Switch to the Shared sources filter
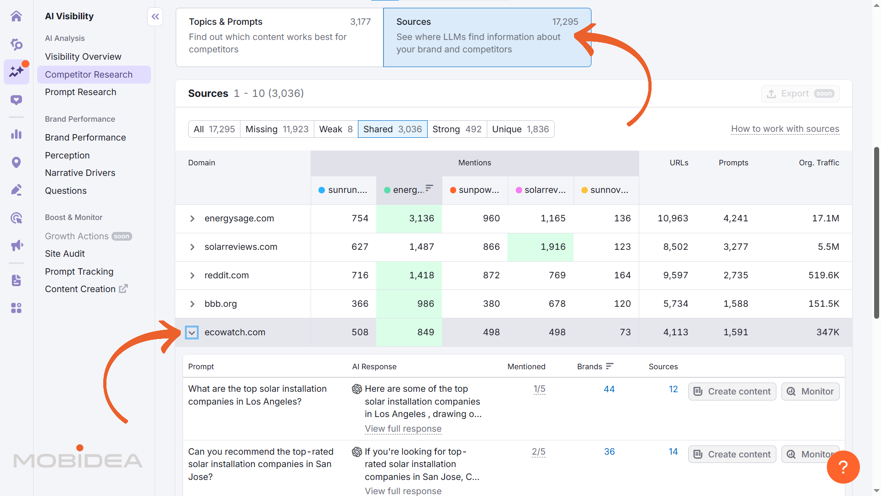Screen dimensions: 881x496 (392, 129)
